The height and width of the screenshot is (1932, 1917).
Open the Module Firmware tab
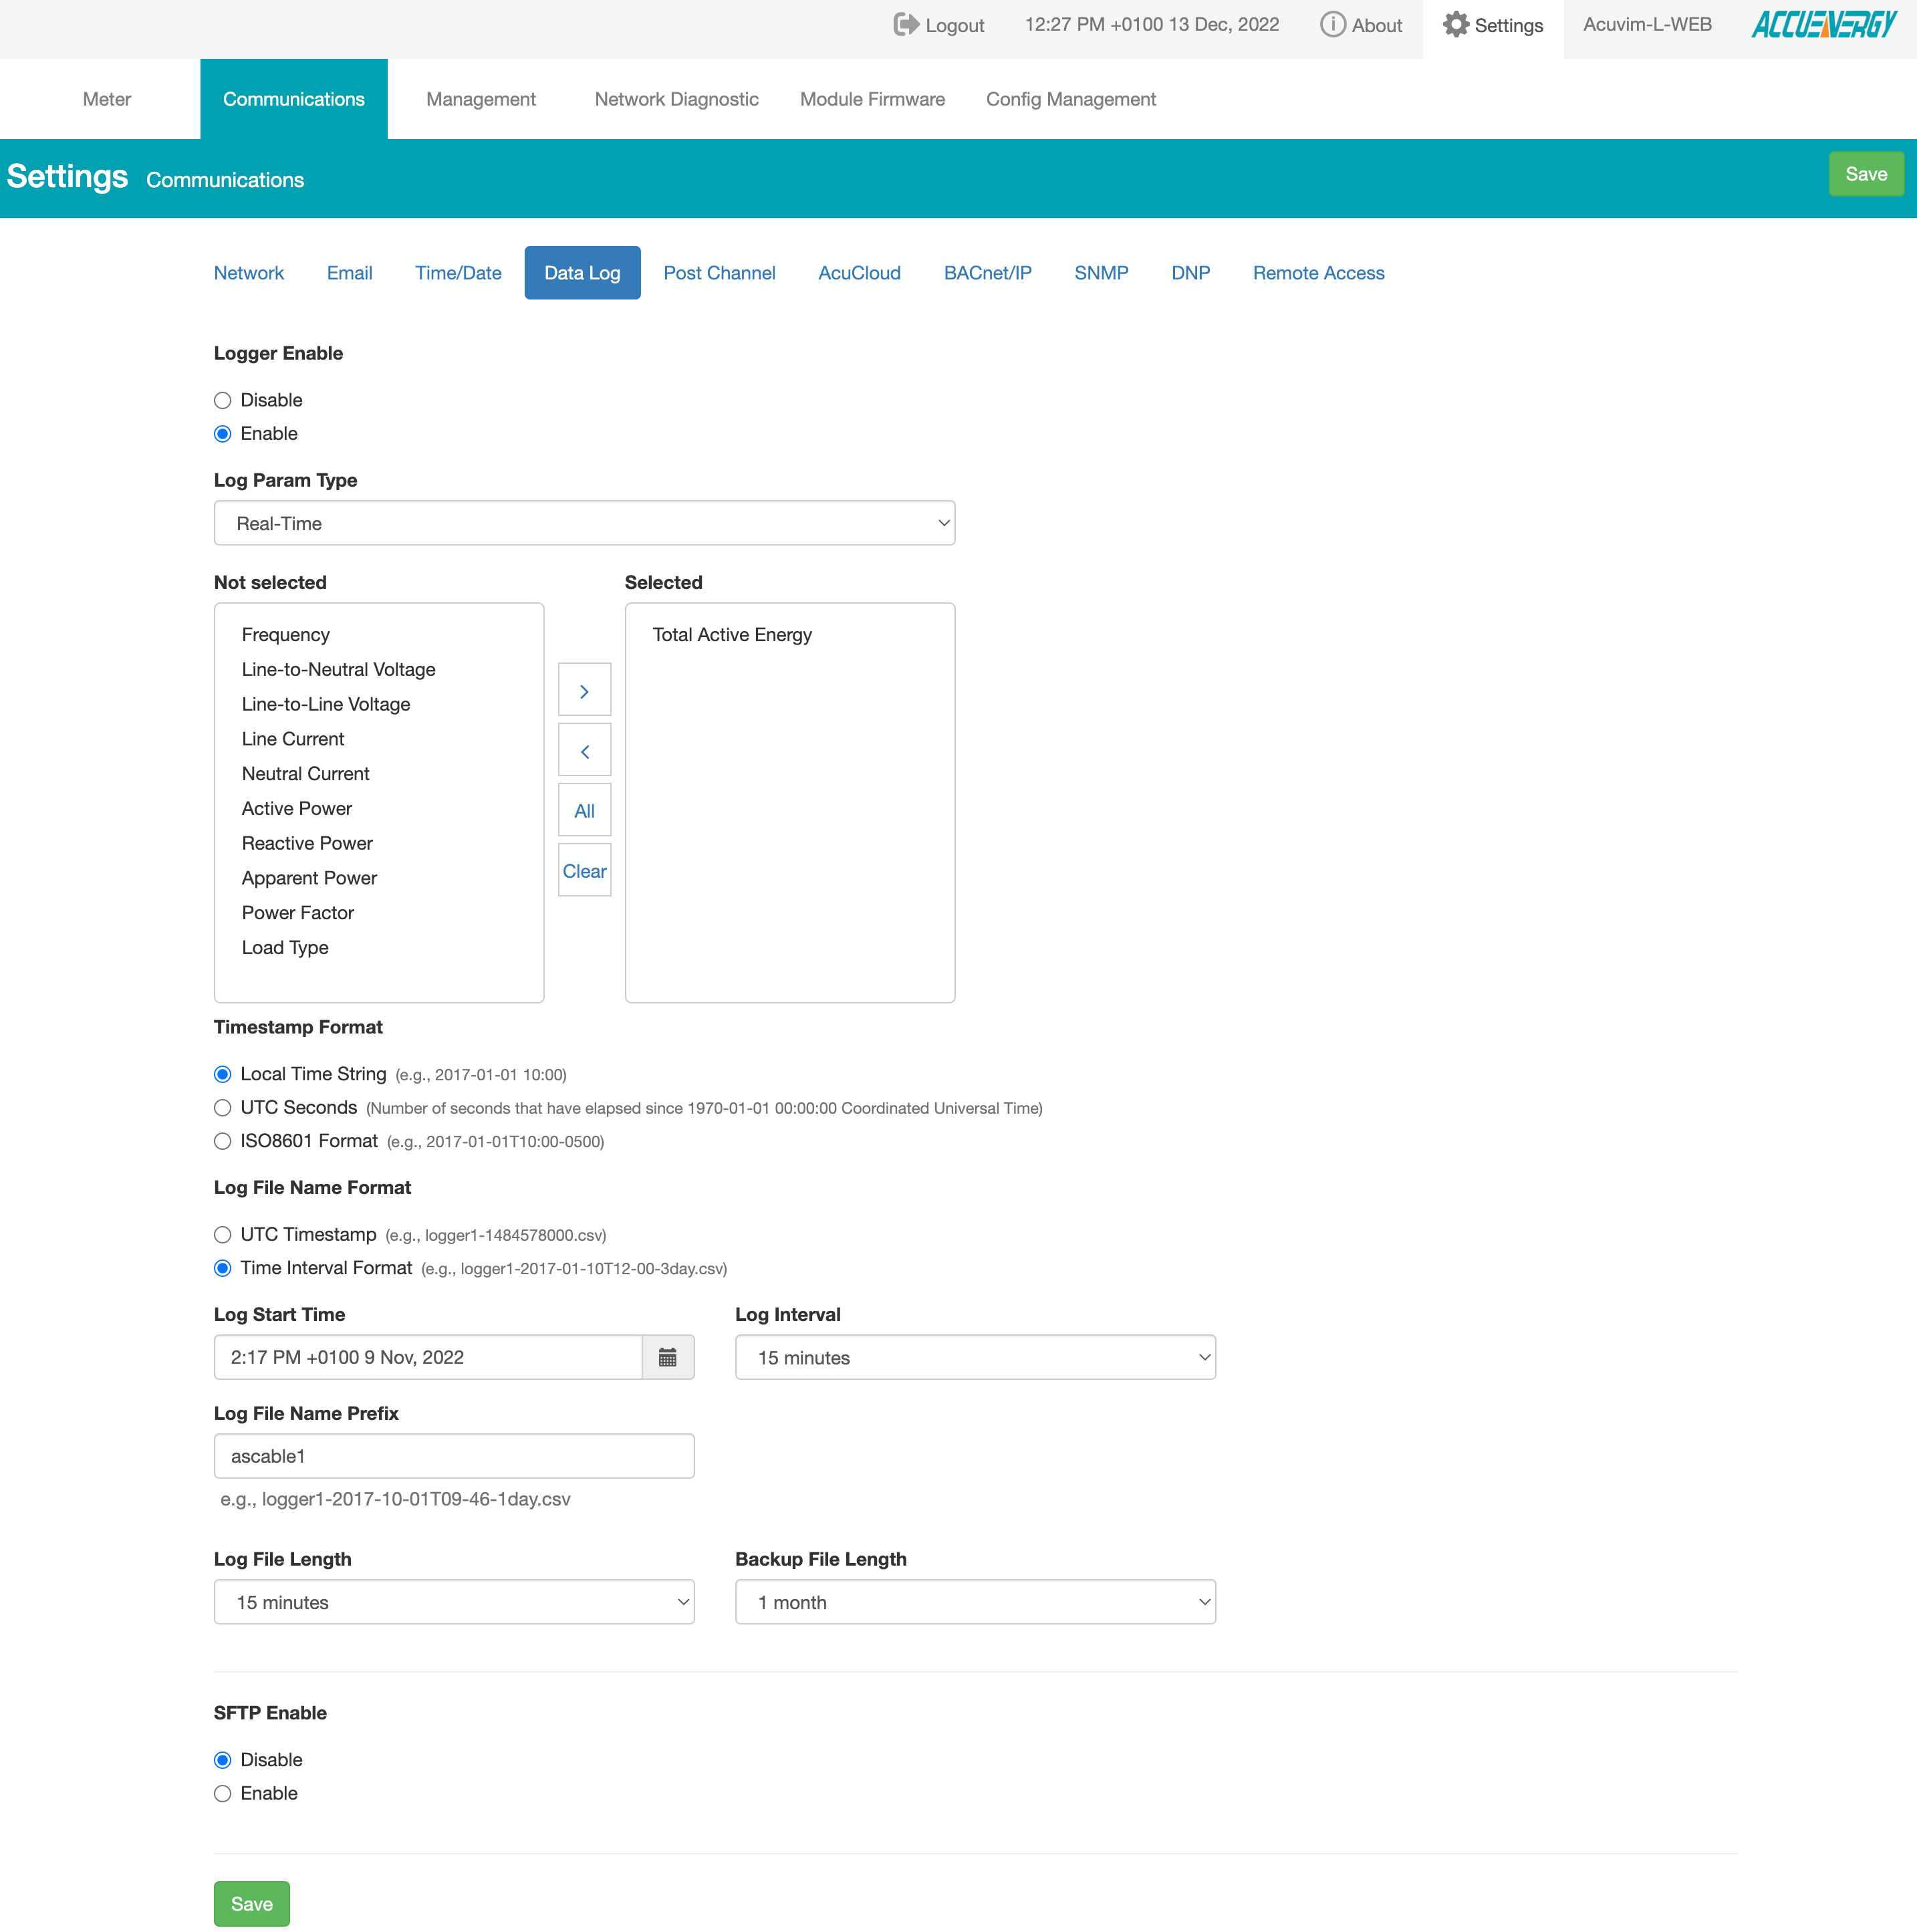872,99
